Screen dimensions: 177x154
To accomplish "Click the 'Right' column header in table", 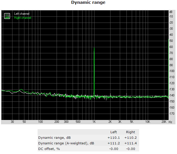I will 131,132.
